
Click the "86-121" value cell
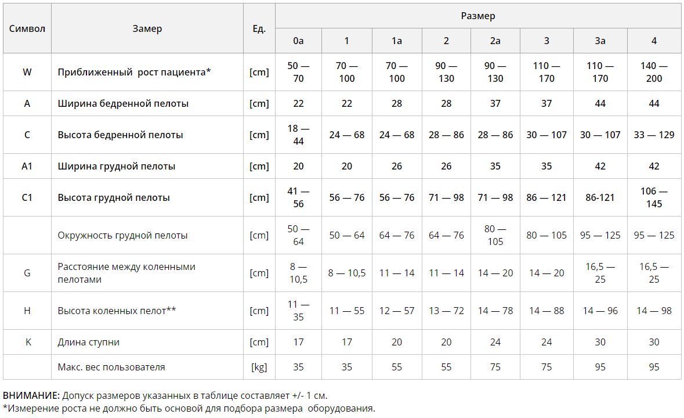(x=600, y=197)
